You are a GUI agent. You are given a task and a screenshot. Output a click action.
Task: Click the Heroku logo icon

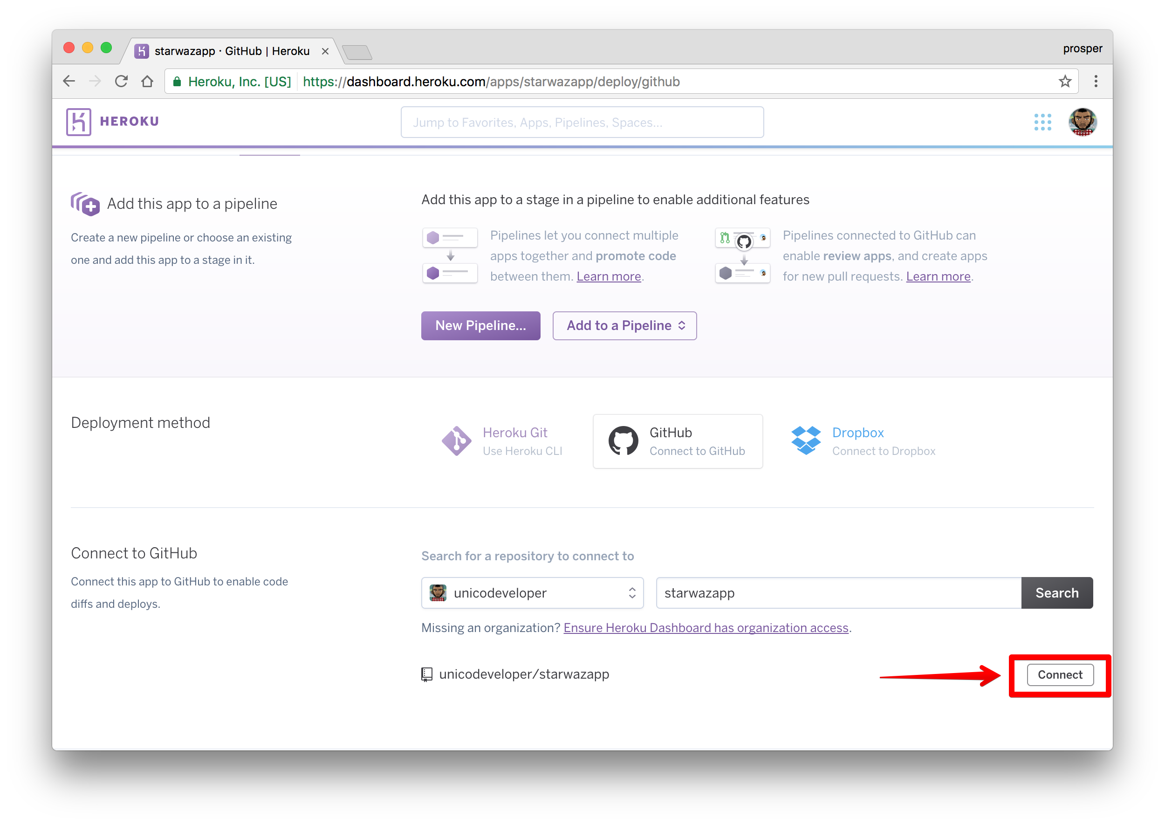78,122
